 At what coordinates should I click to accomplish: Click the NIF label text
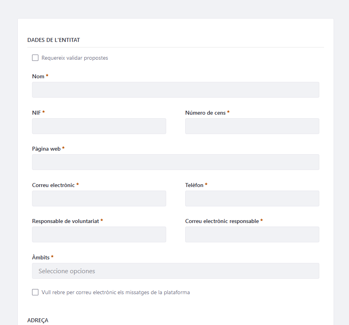pyautogui.click(x=36, y=113)
